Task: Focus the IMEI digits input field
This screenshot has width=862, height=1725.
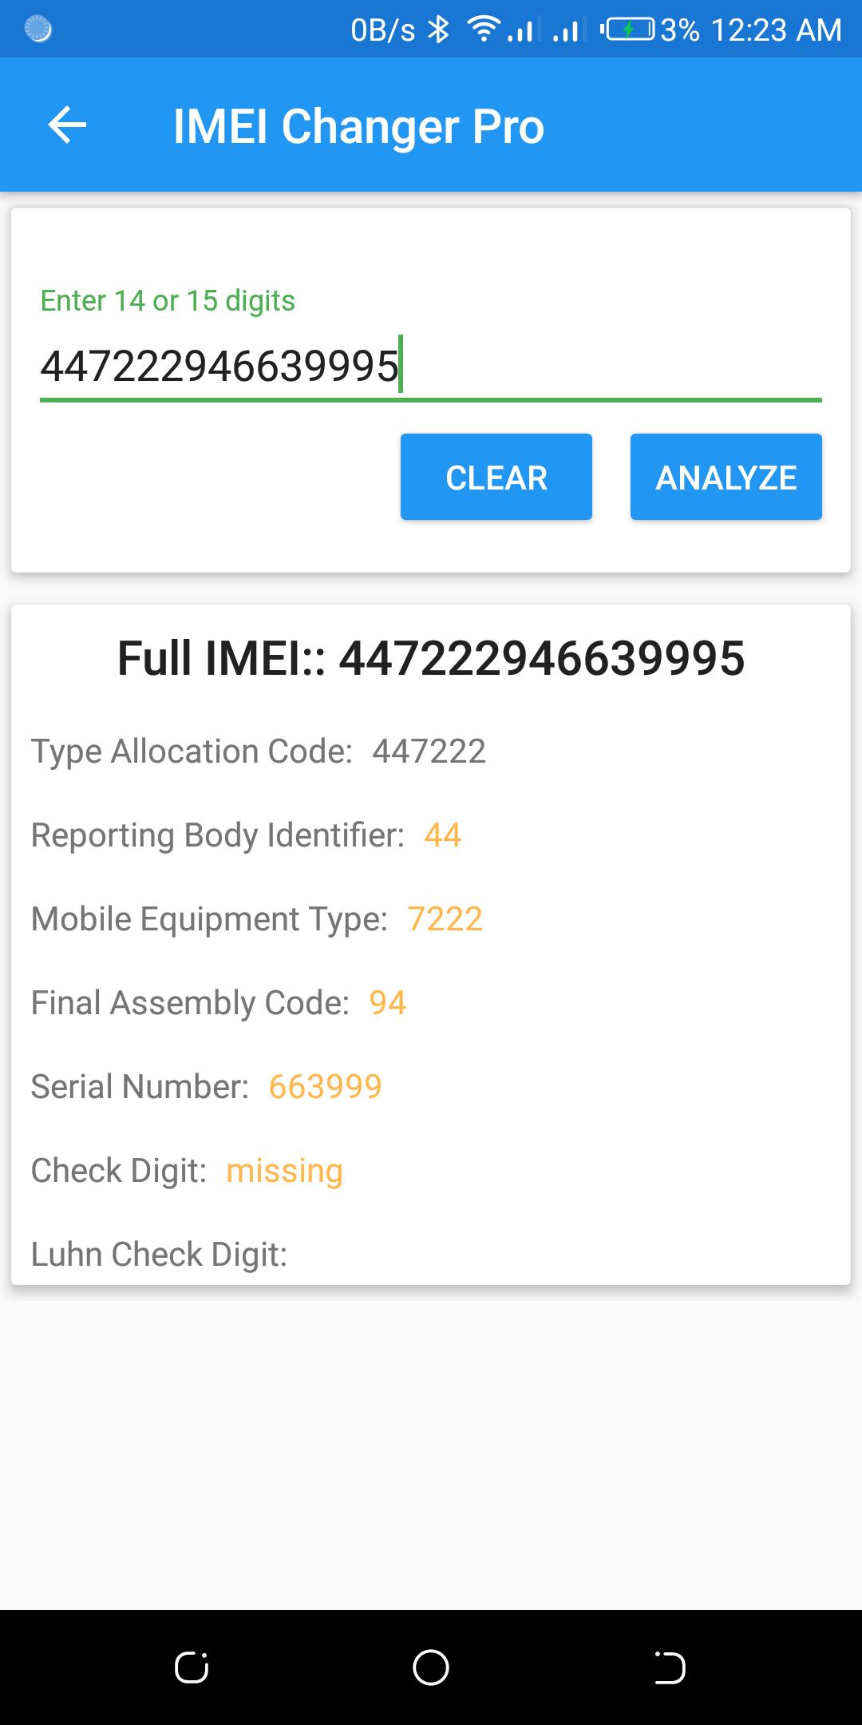Action: [x=431, y=367]
